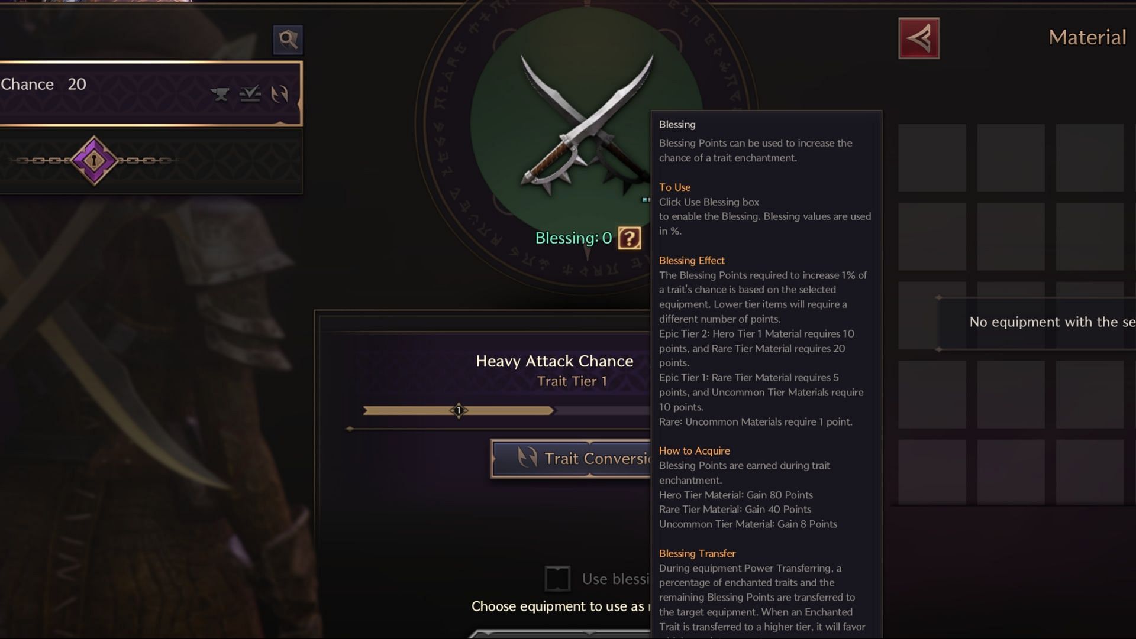The width and height of the screenshot is (1136, 639).
Task: Open the Material panel heading
Action: 1087,37
